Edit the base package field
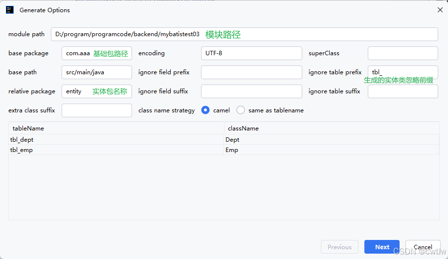This screenshot has height=259, width=448. point(96,53)
